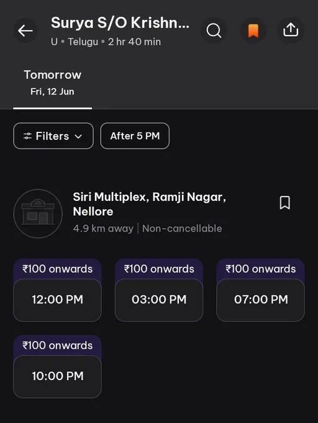Tap ₹100 onwards label above 07:00 PM

pyautogui.click(x=261, y=269)
